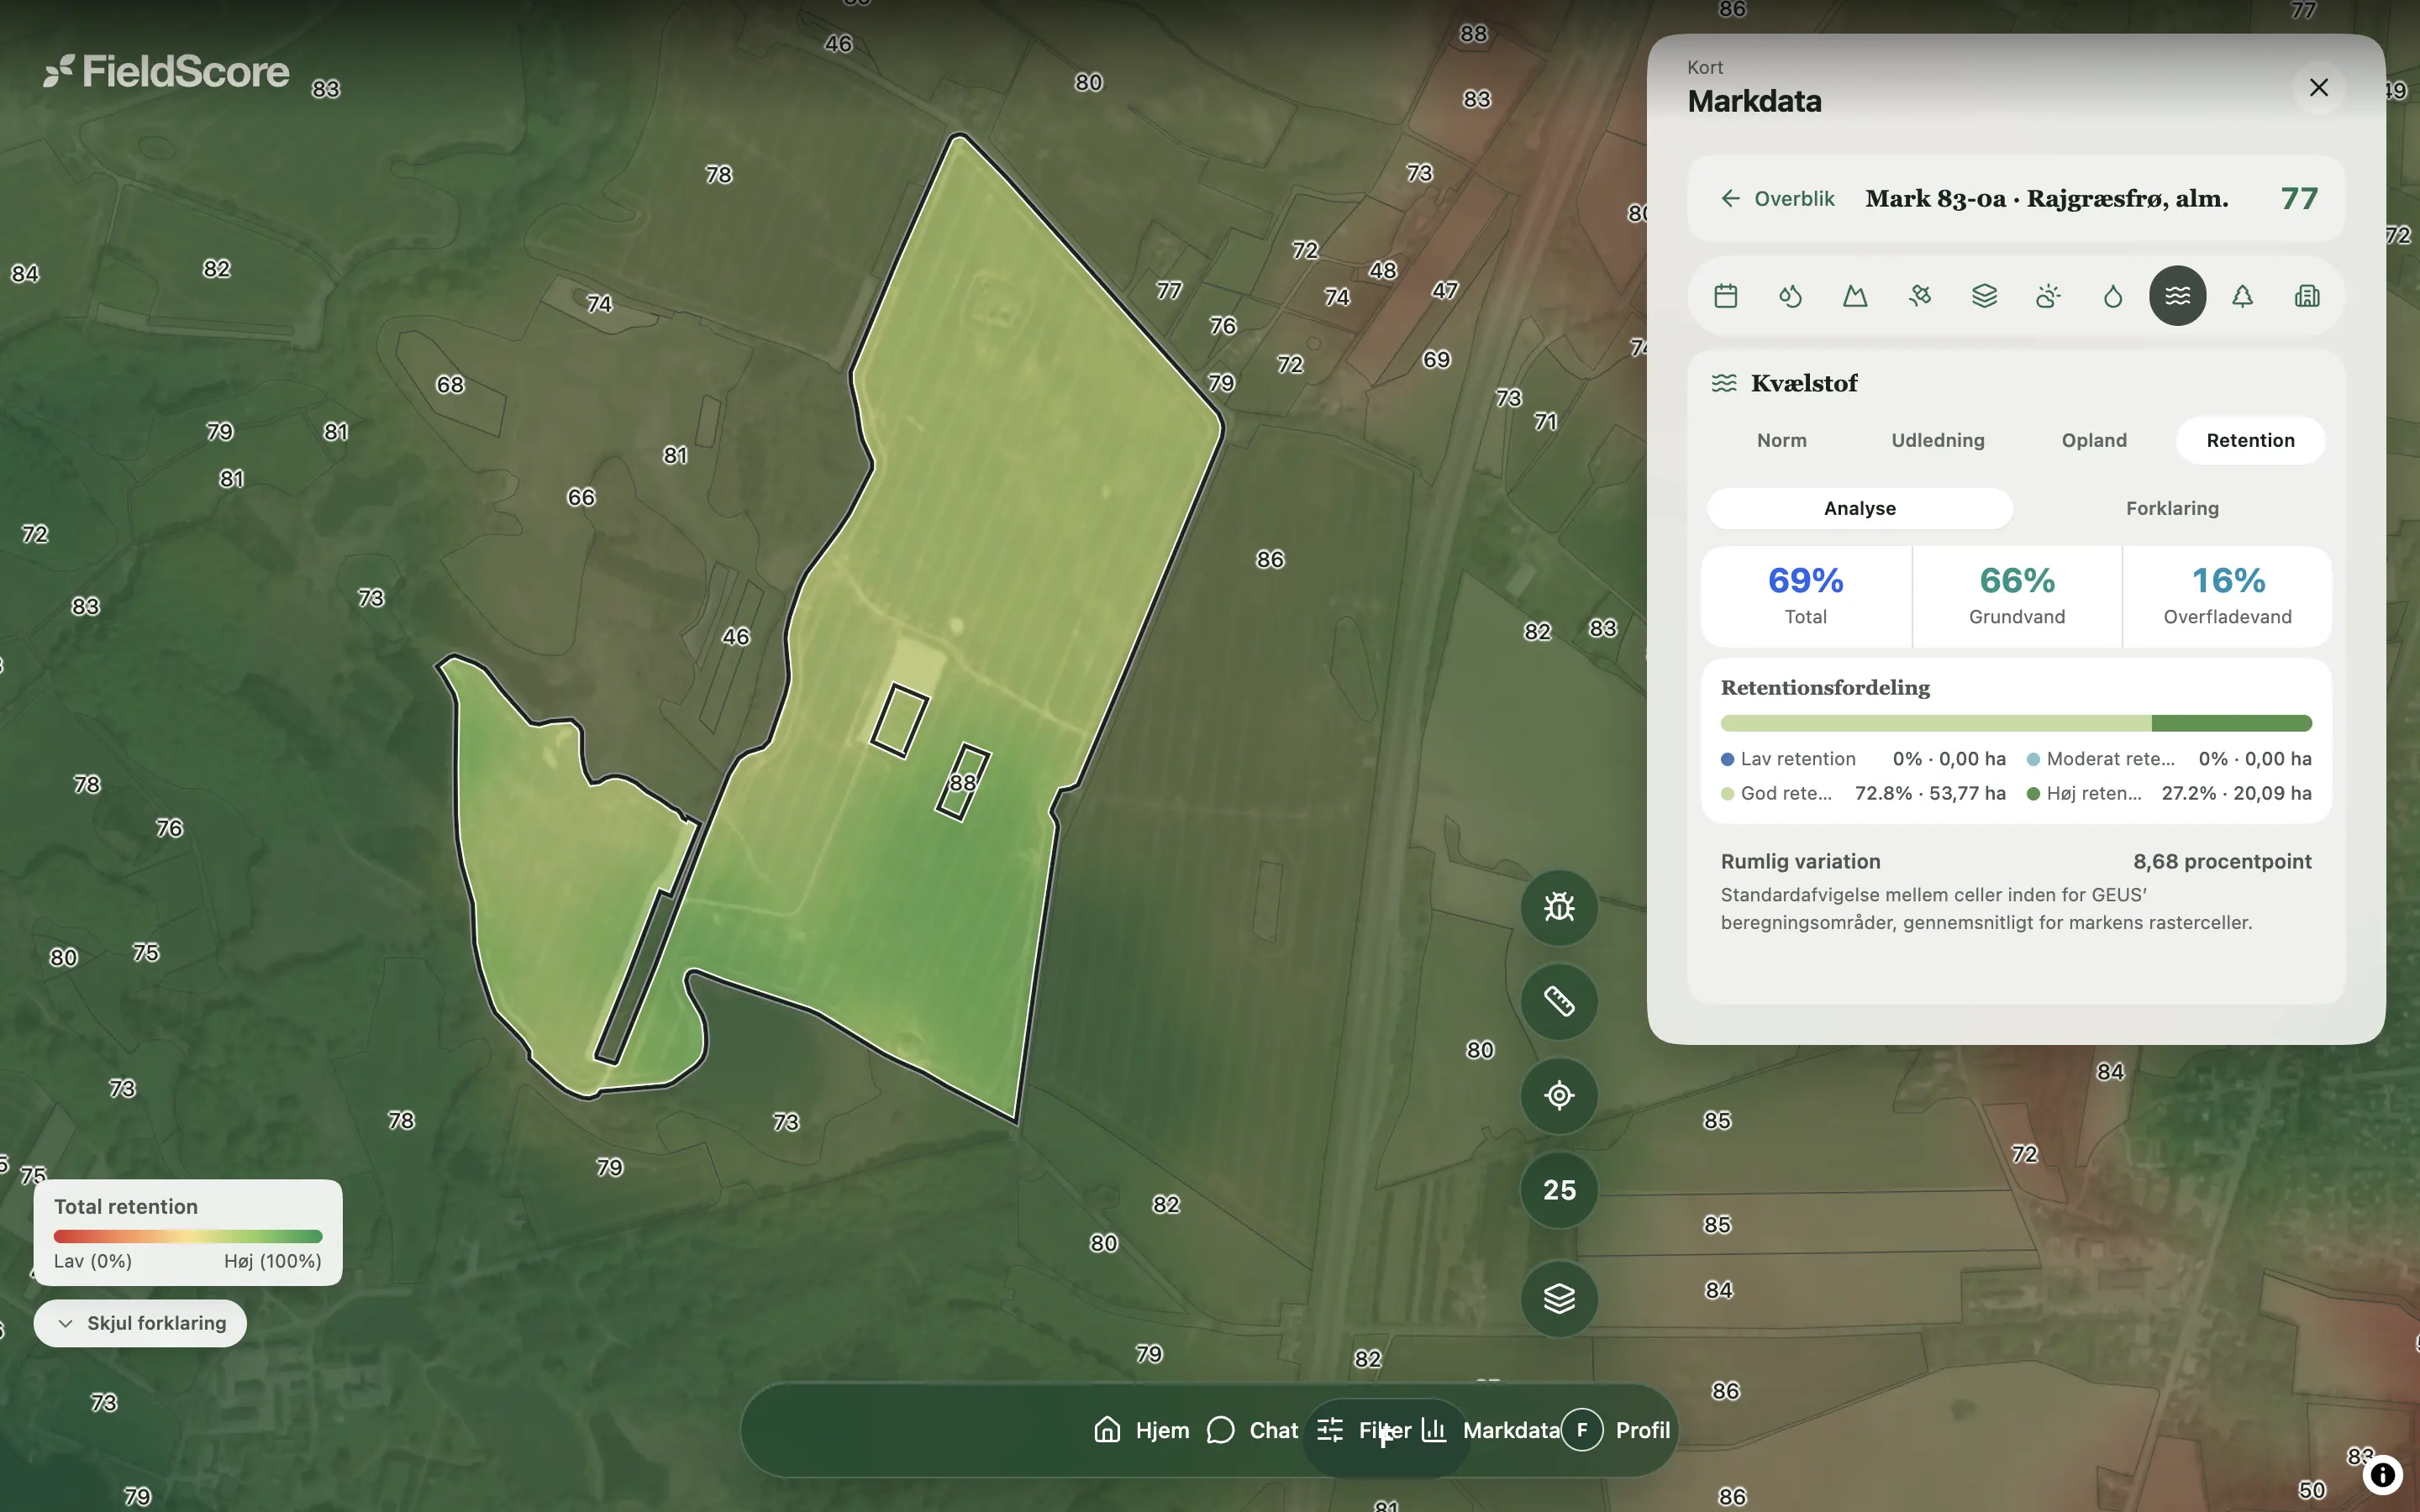Click the Retentionsfordeling distribution bar
2420x1512 pixels.
coord(2016,723)
